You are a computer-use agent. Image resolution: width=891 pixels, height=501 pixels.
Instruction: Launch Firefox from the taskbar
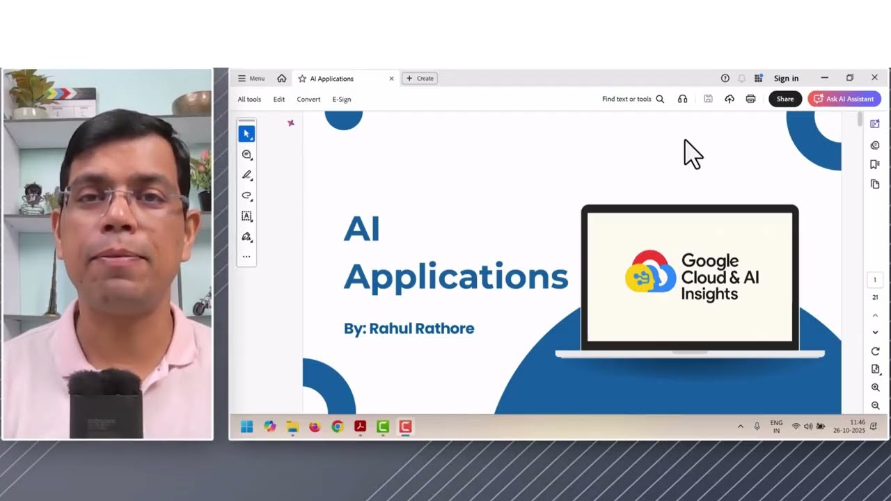coord(315,427)
